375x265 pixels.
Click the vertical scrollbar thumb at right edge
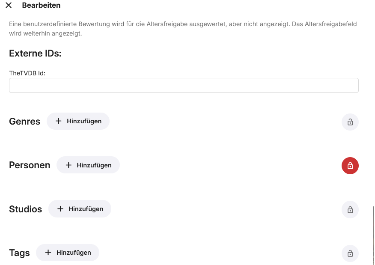(374, 235)
